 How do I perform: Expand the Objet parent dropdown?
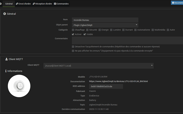105,25
